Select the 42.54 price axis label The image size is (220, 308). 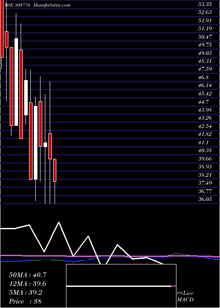205,126
